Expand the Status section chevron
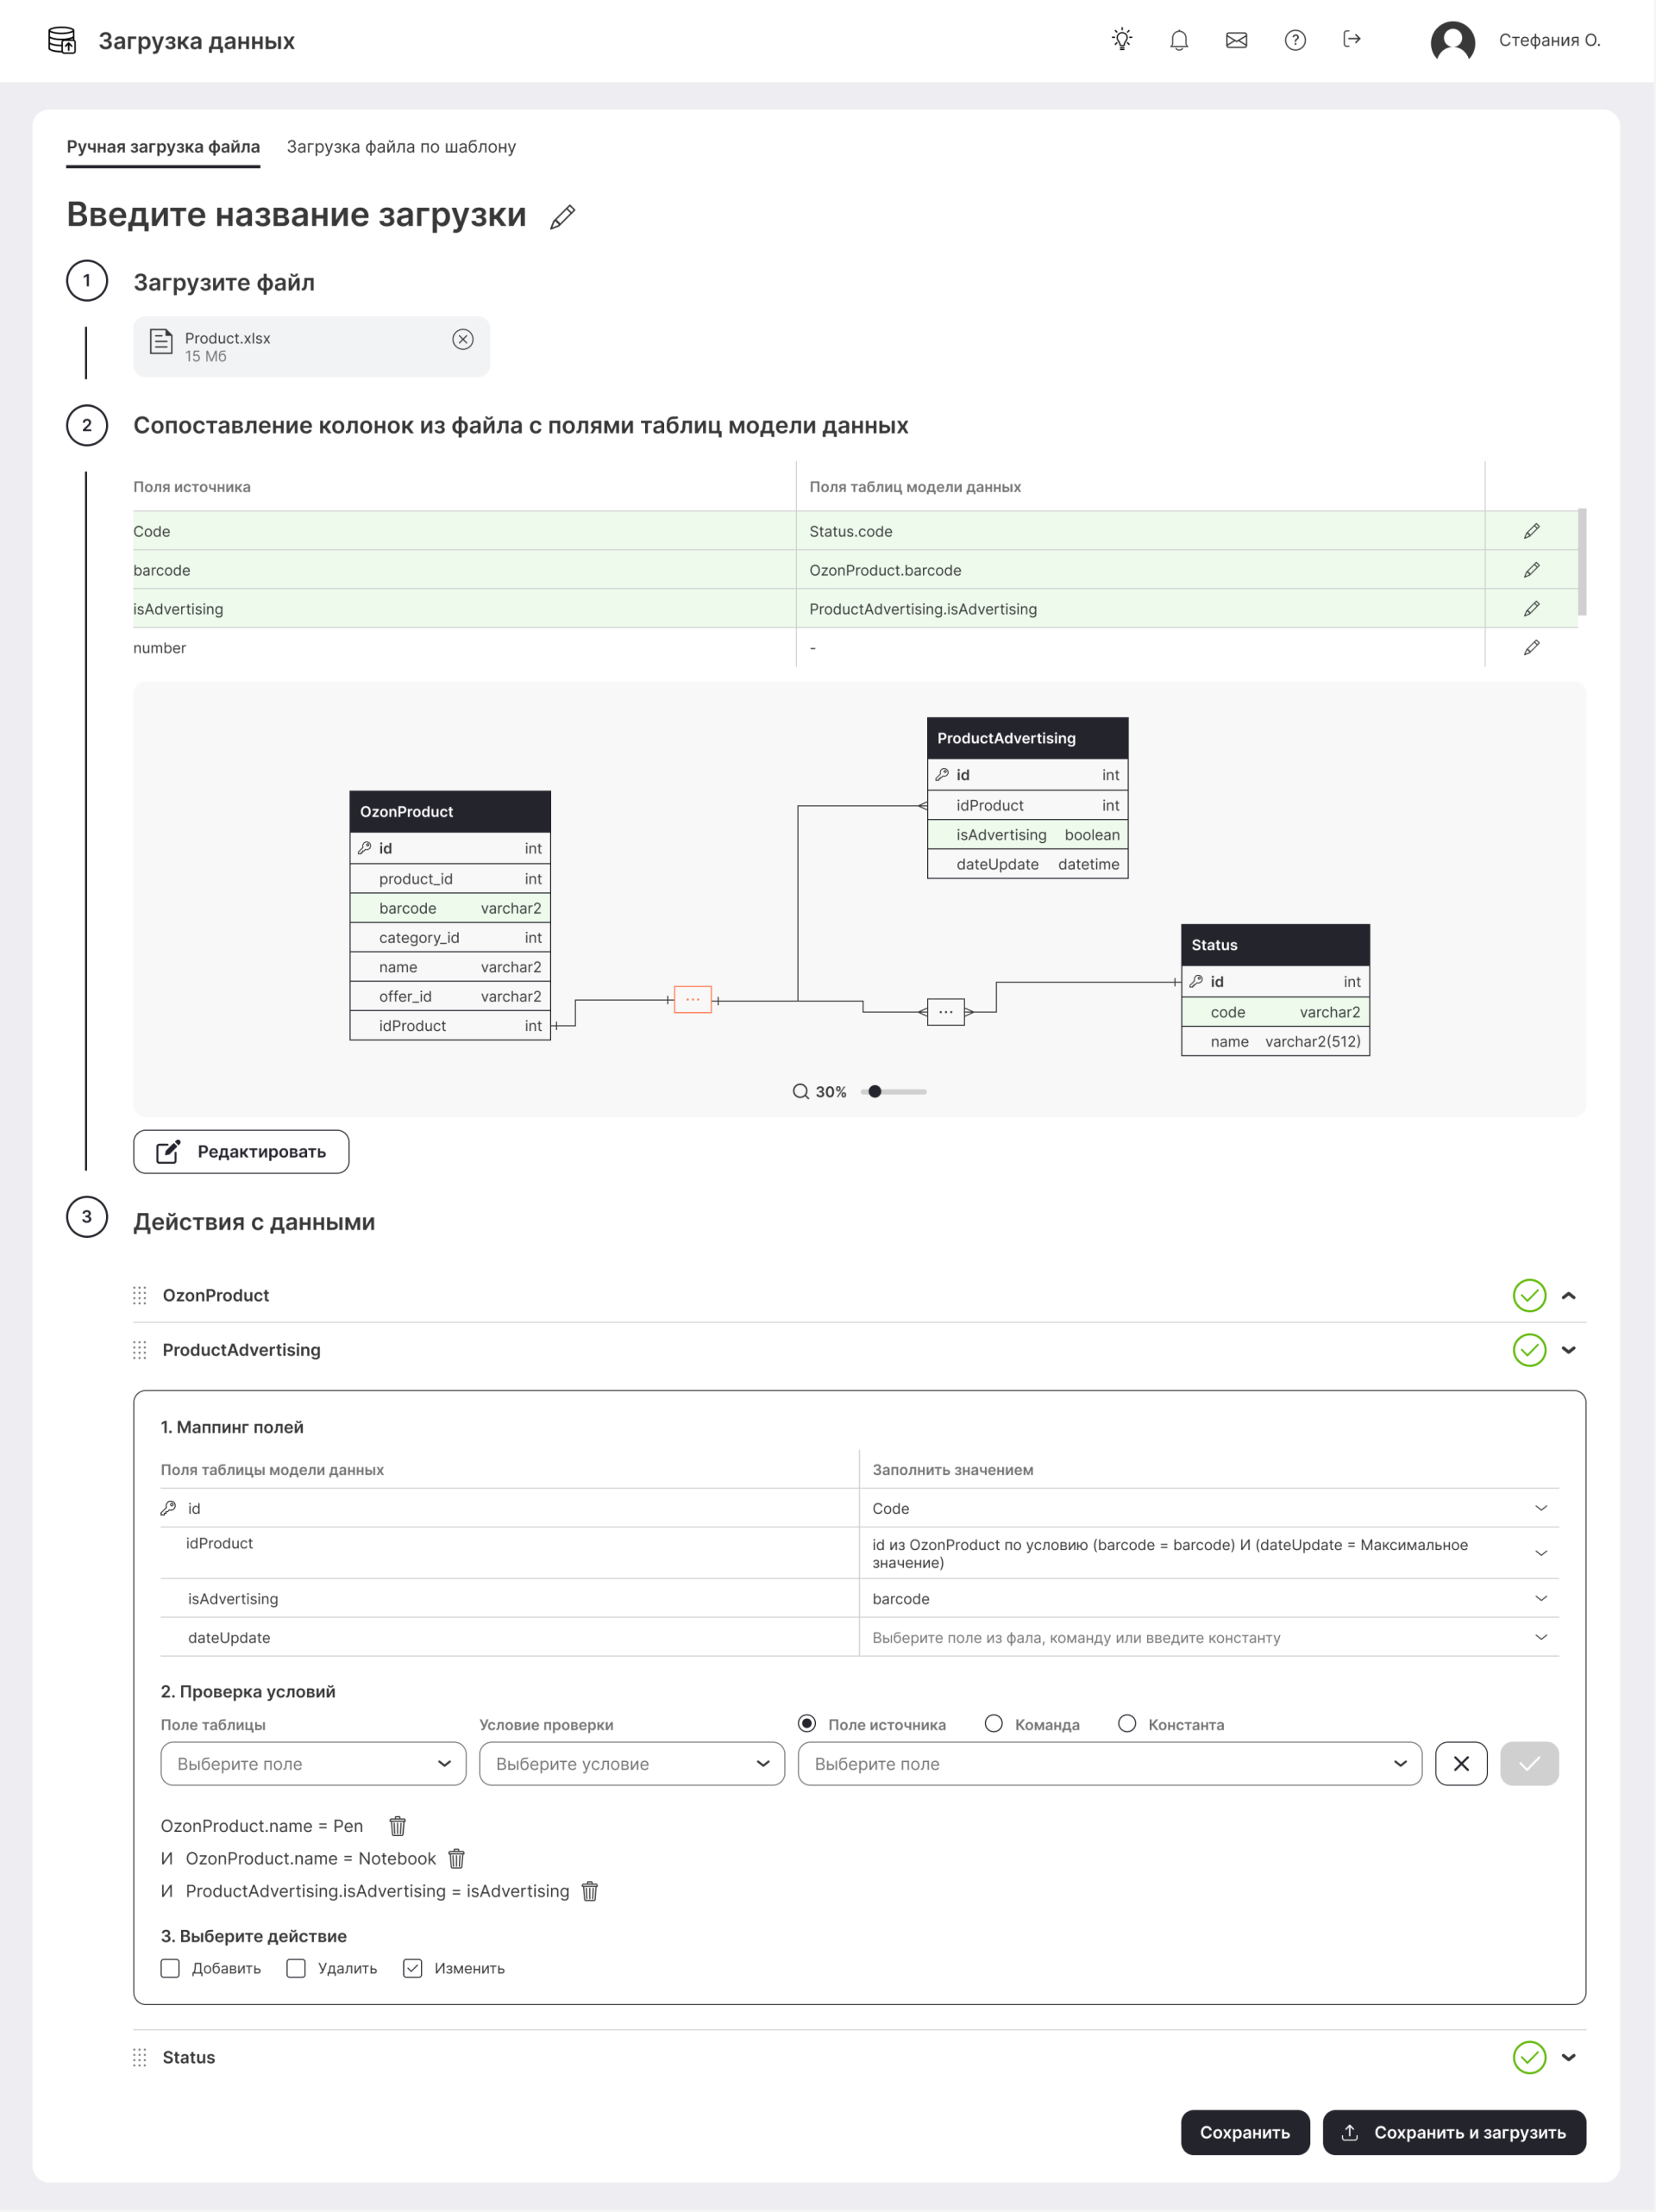Image resolution: width=1656 pixels, height=2212 pixels. (x=1568, y=2057)
